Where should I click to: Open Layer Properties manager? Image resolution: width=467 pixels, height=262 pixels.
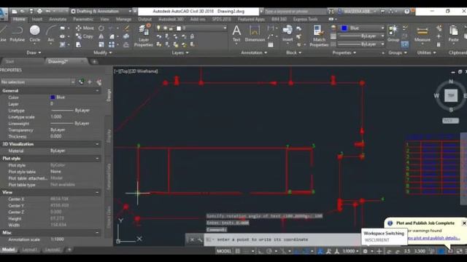click(x=144, y=36)
